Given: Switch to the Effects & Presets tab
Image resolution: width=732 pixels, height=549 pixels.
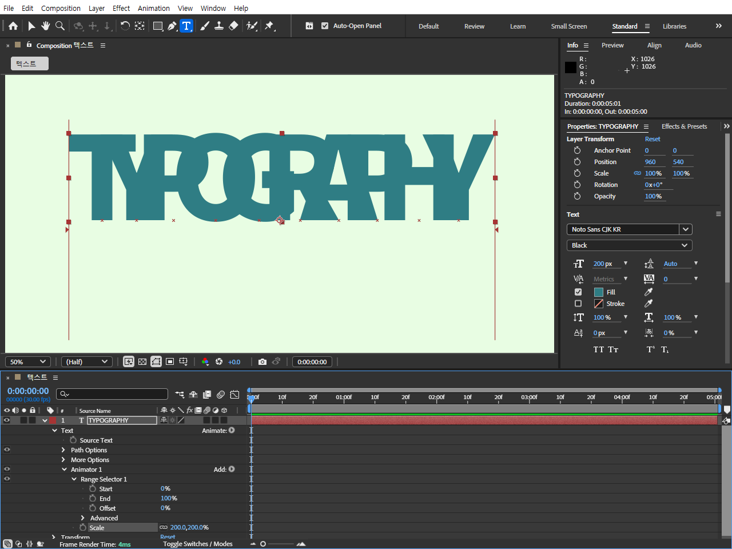Looking at the screenshot, I should click(685, 126).
